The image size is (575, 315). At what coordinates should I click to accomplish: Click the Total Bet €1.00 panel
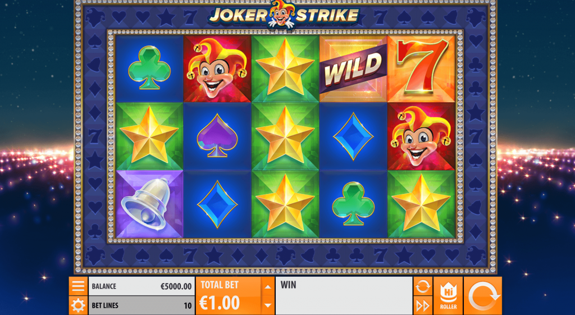229,296
